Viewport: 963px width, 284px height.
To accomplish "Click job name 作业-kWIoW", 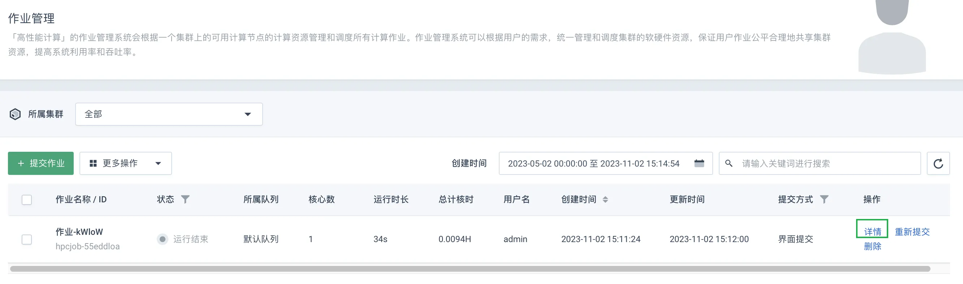I will (x=79, y=232).
